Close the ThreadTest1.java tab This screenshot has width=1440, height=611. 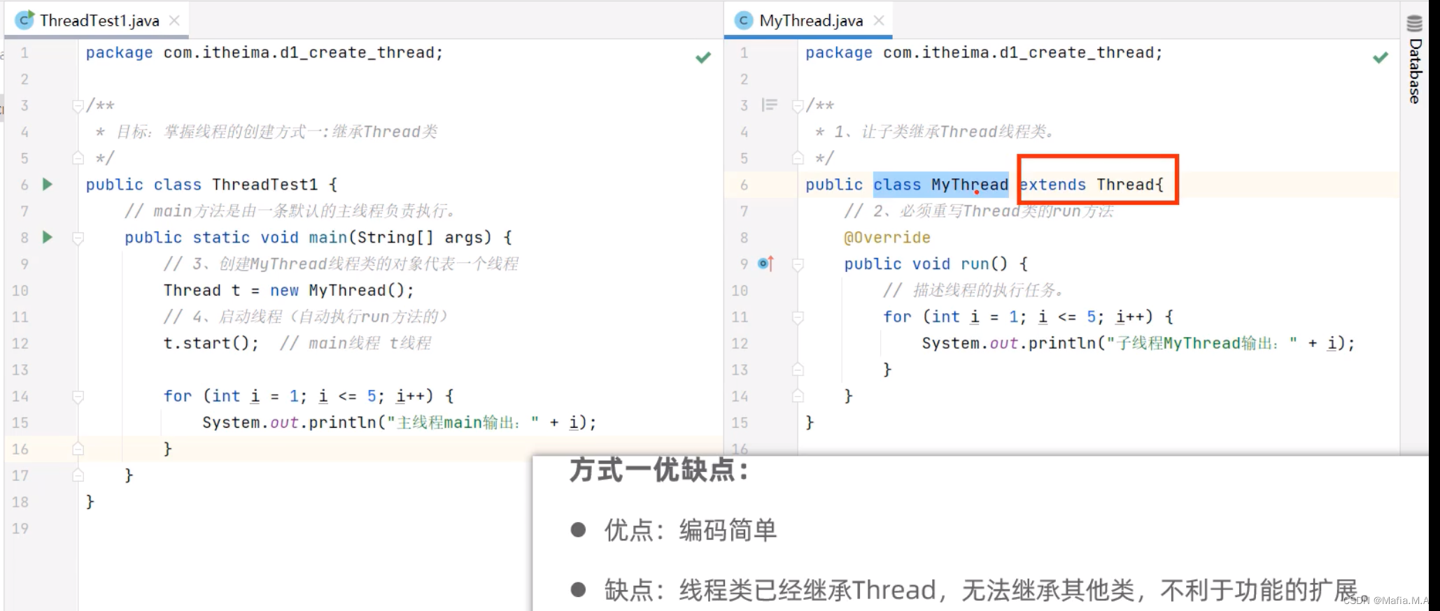coord(174,20)
